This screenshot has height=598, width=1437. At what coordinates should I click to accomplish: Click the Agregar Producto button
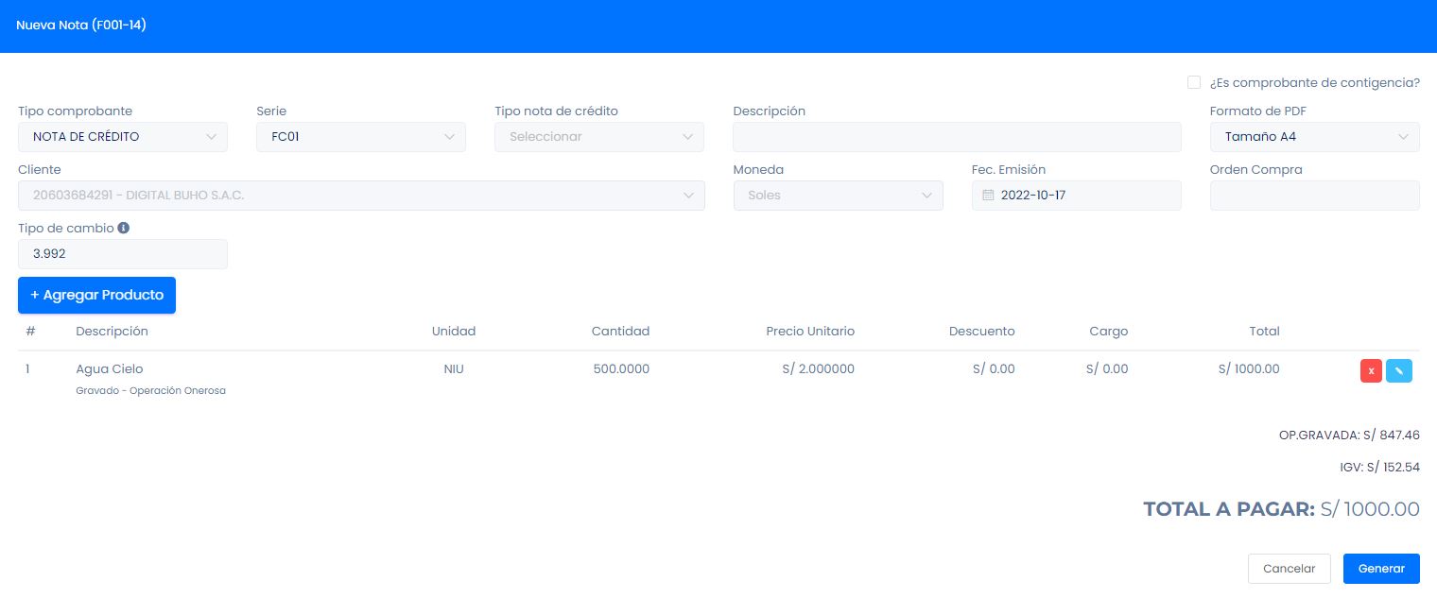[96, 295]
